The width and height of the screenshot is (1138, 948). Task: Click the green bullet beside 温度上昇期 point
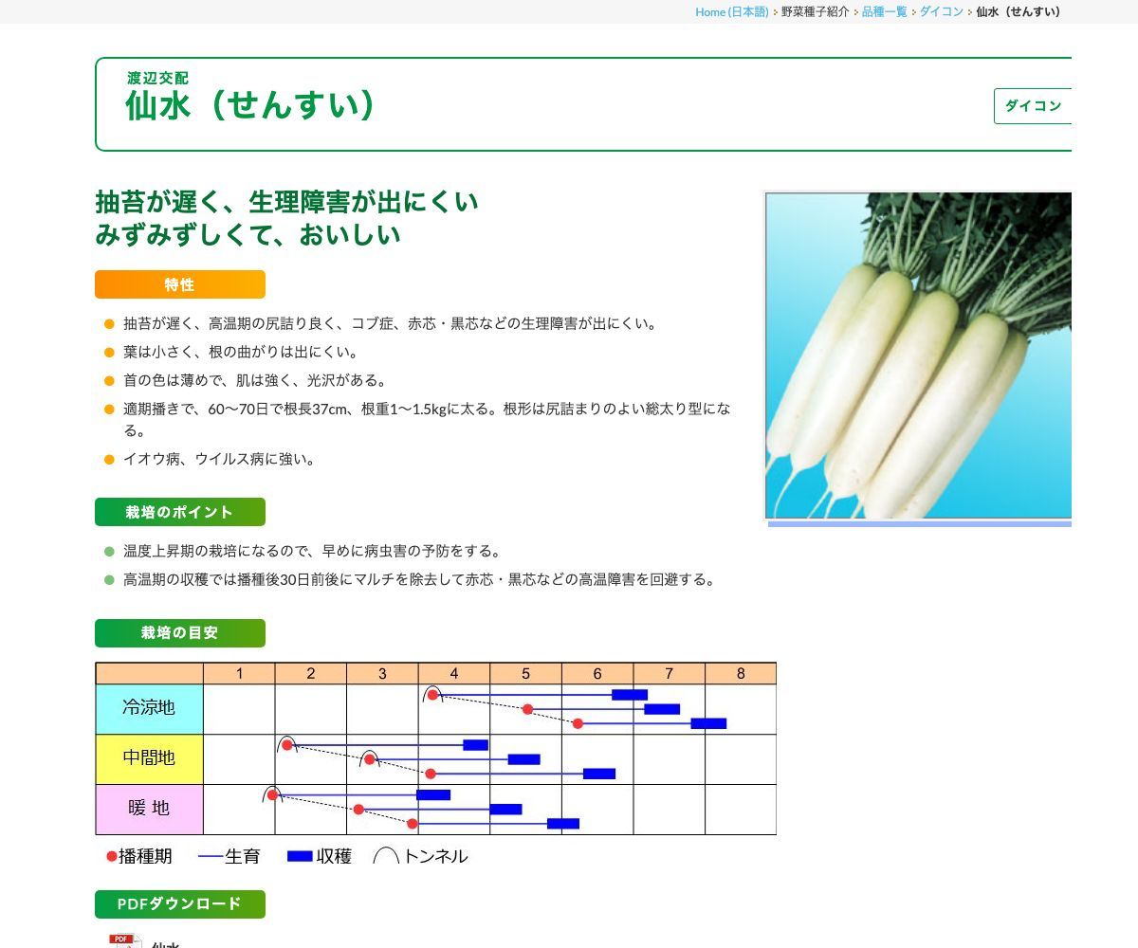(x=107, y=551)
